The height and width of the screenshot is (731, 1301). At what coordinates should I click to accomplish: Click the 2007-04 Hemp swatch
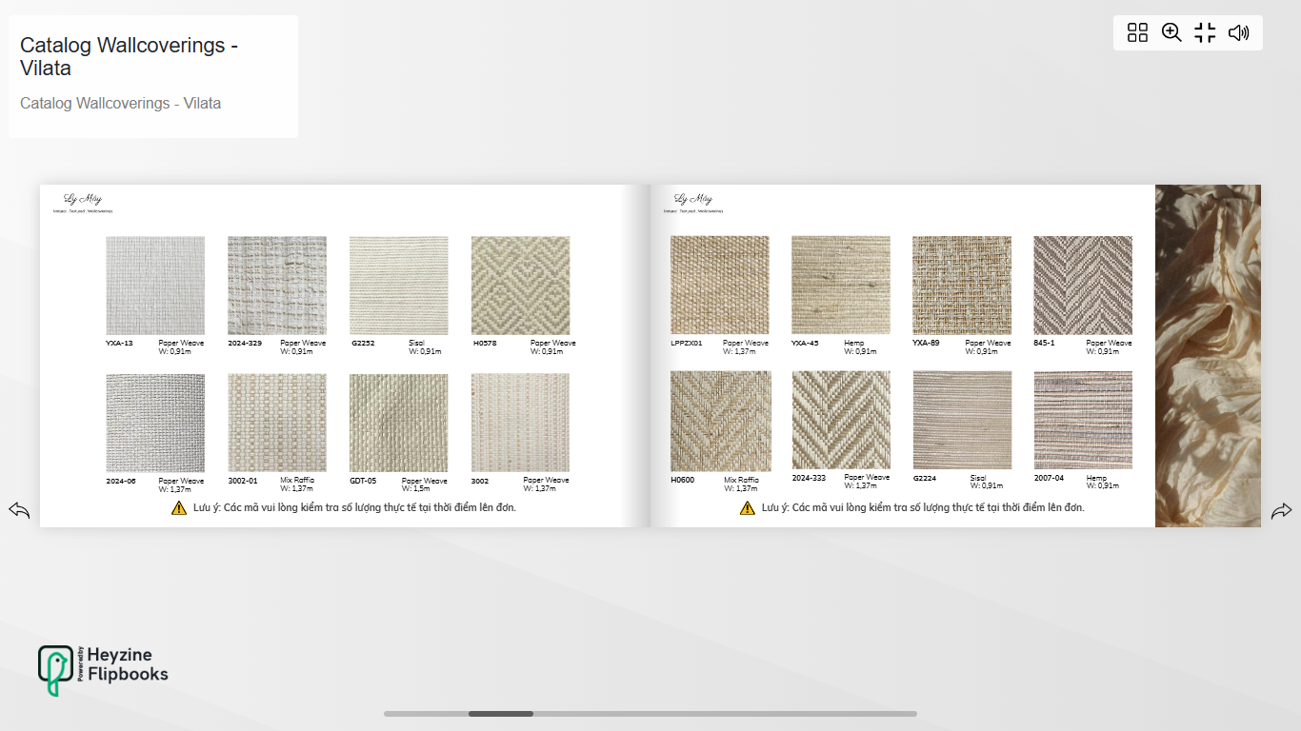[1083, 421]
